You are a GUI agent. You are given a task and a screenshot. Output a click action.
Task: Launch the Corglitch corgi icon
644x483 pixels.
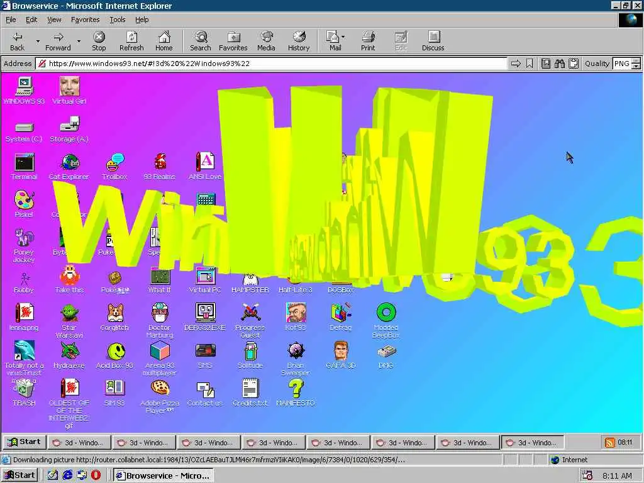click(114, 318)
